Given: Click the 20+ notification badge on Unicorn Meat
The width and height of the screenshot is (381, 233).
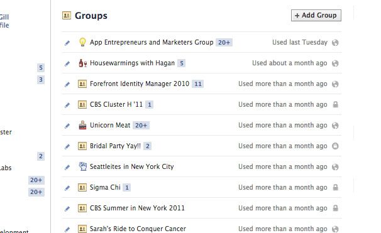Looking at the screenshot, I should tap(141, 125).
